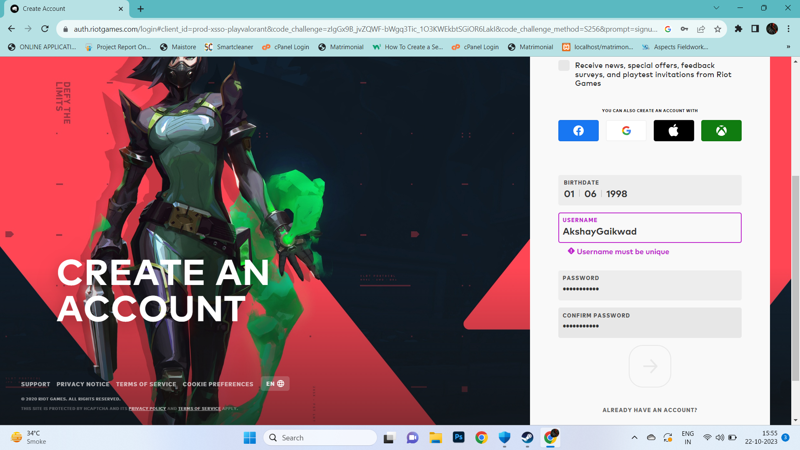Show hidden system tray icons
800x450 pixels.
pos(634,437)
